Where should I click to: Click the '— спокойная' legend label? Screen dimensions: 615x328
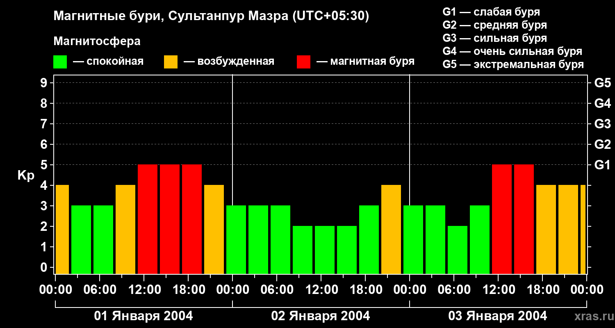pos(108,61)
